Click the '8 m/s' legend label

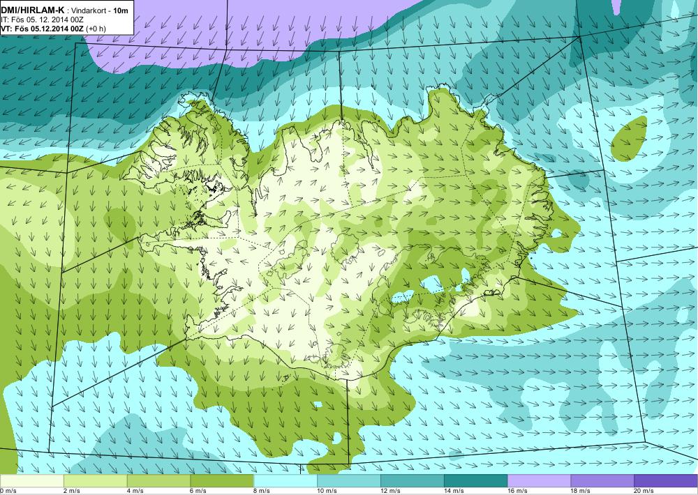click(262, 491)
